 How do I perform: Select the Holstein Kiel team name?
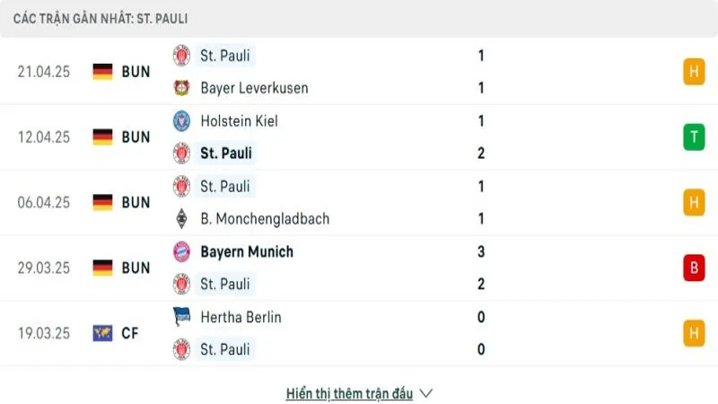coord(239,120)
